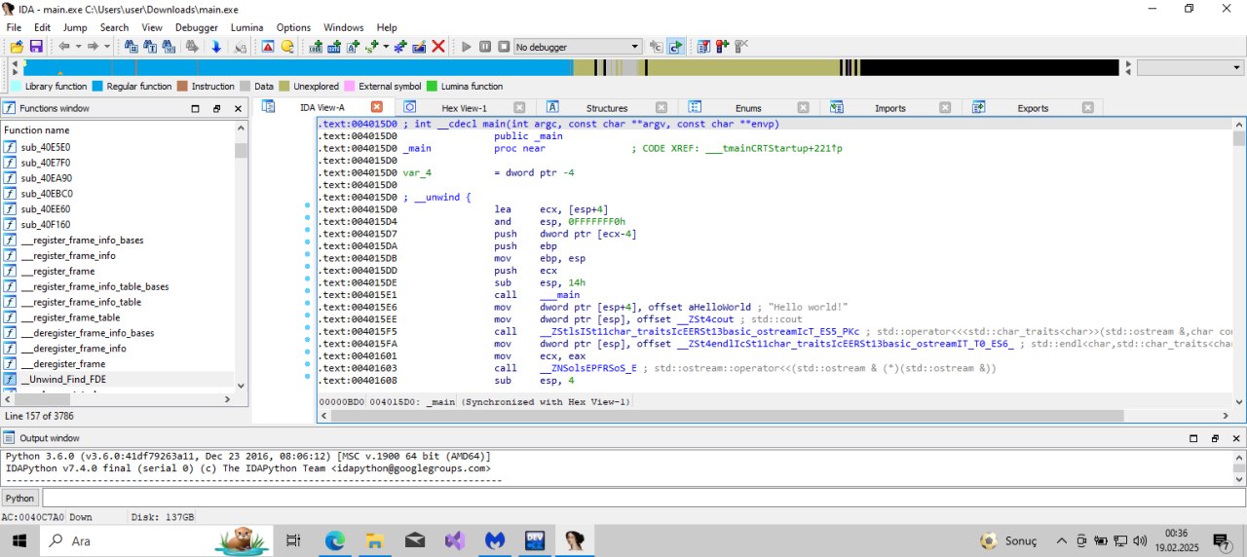Image resolution: width=1247 pixels, height=557 pixels.
Task: Click the disassembly view horizontal scrollbar
Action: pyautogui.click(x=775, y=416)
